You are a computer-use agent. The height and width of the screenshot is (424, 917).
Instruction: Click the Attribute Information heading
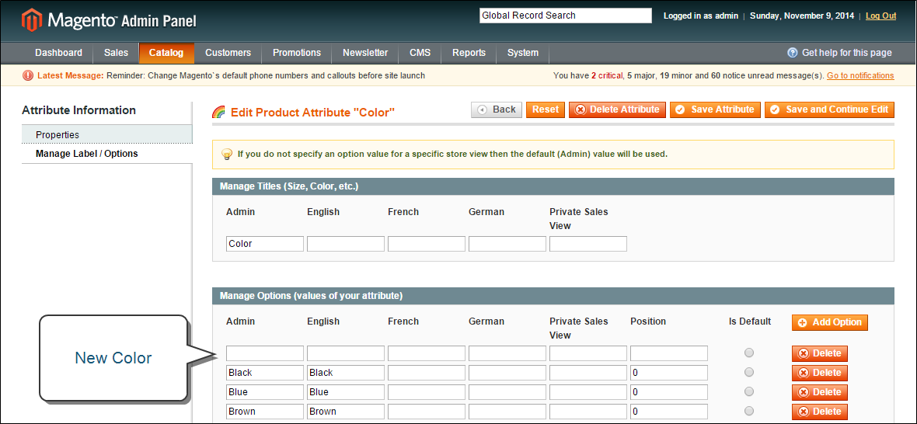79,110
